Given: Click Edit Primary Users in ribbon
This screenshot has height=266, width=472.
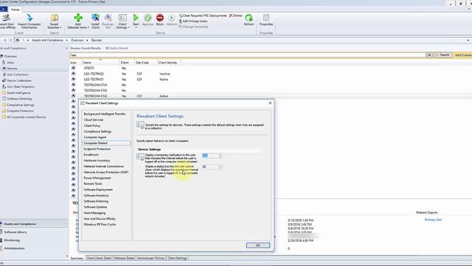Looking at the screenshot, I should [193, 21].
